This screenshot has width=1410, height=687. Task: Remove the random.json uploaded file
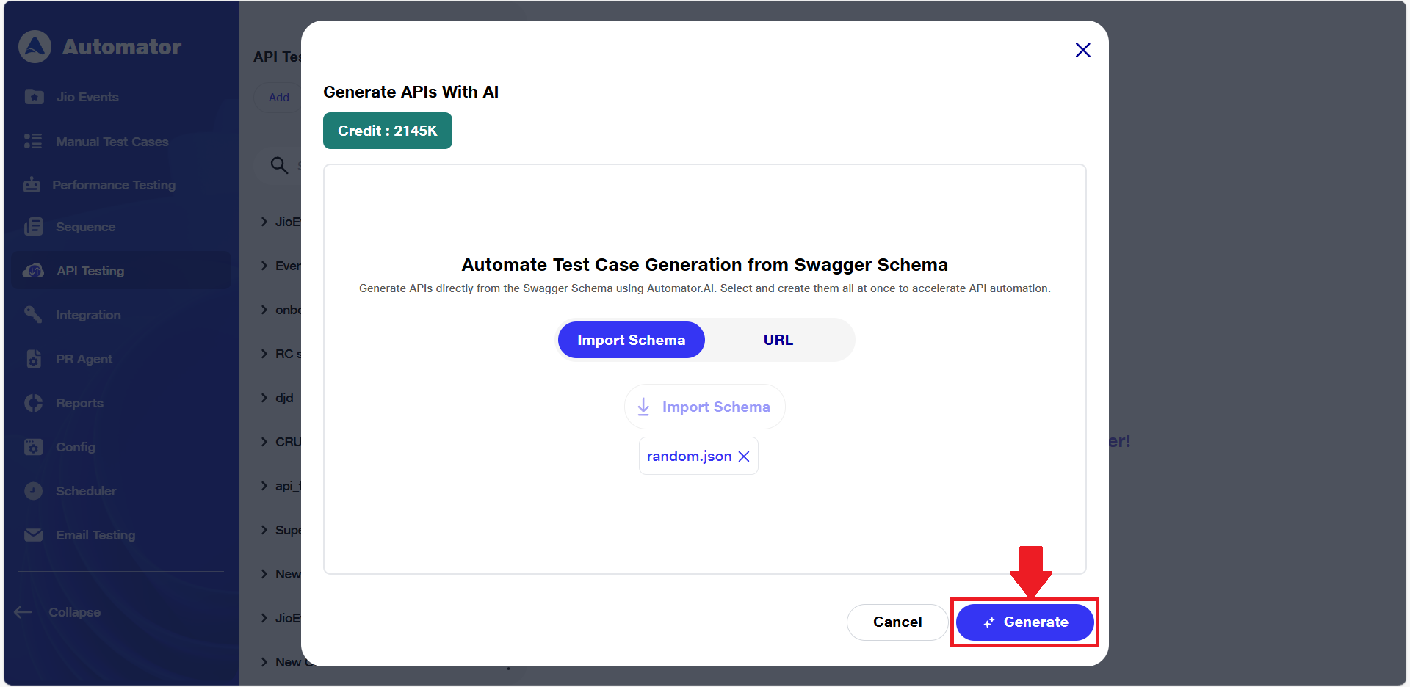pyautogui.click(x=744, y=457)
